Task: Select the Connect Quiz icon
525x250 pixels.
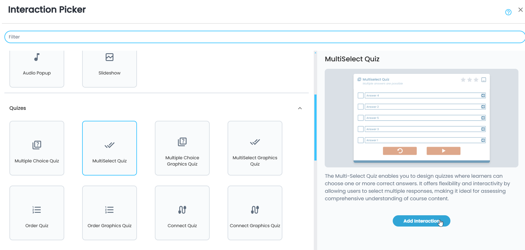Action: click(x=182, y=210)
